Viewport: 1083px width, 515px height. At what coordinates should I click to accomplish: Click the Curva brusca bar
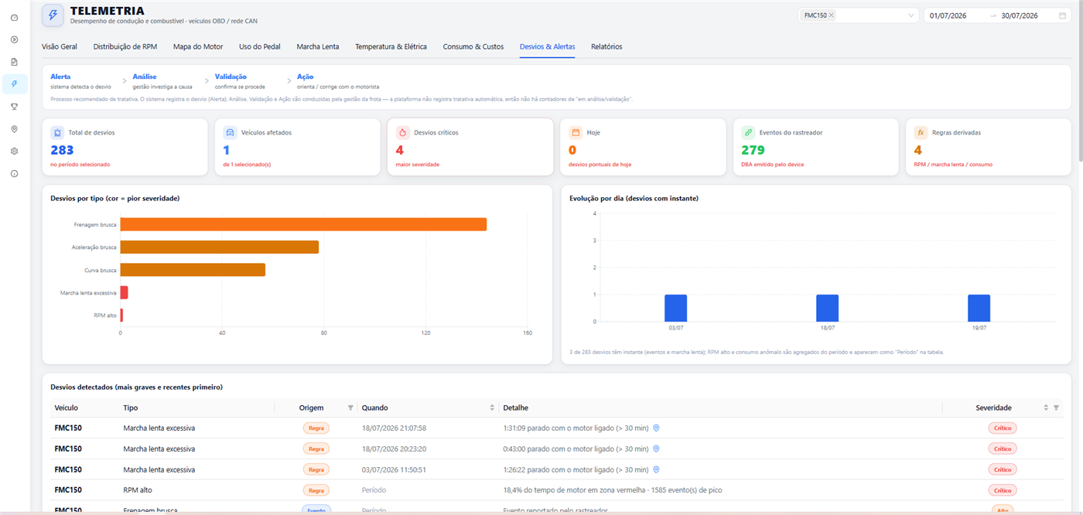coord(193,270)
